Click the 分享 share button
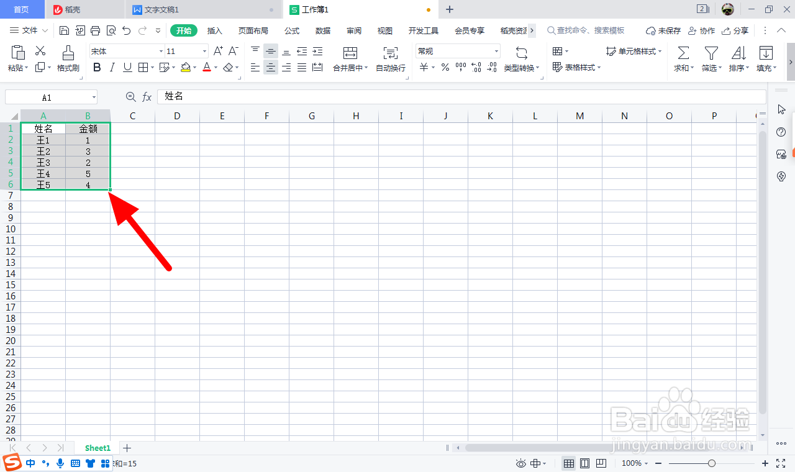The image size is (795, 472). (735, 30)
